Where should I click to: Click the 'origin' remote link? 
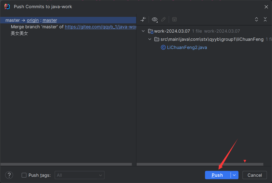point(33,20)
